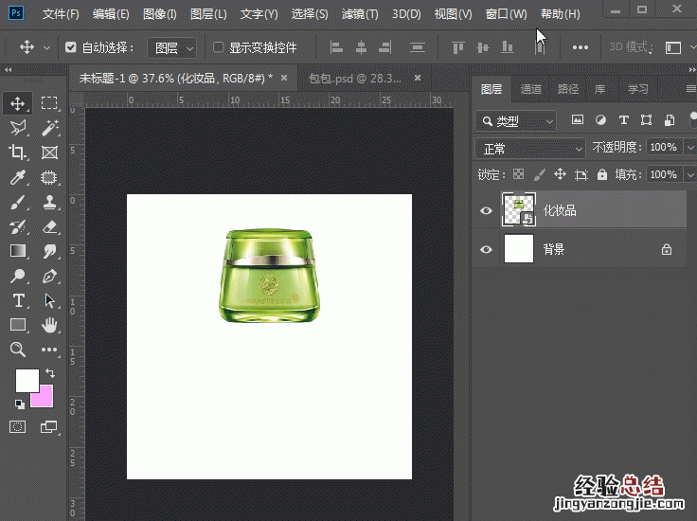Select the Pen tool

[x=49, y=276]
